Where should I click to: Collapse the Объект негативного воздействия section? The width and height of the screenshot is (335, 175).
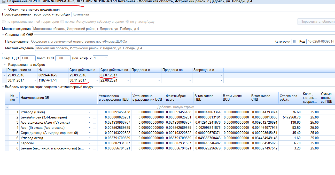click(5, 10)
